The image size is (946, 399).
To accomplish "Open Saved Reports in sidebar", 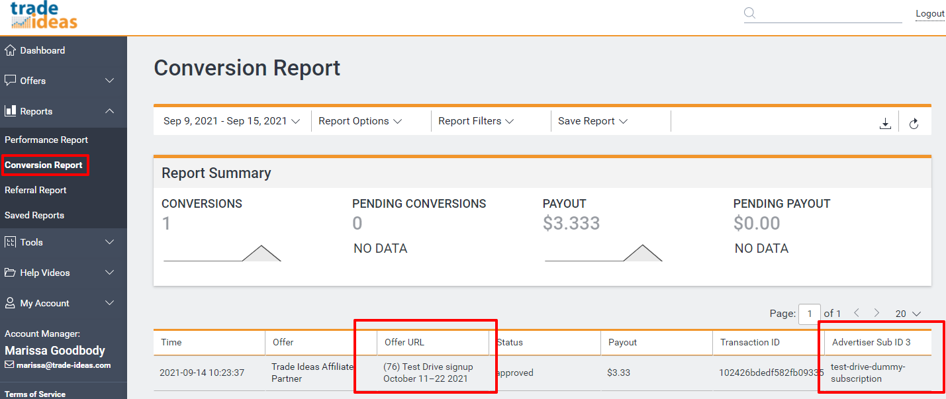I will coord(34,215).
